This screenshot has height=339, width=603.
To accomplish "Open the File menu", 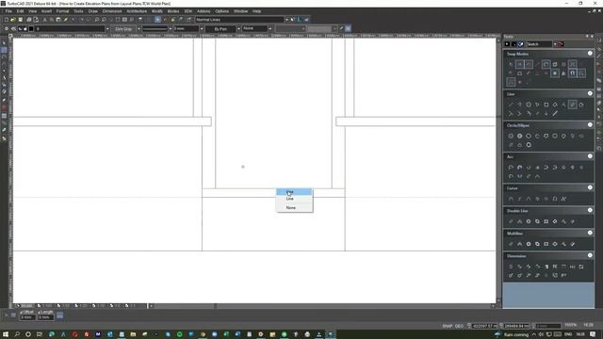I will 8,11.
